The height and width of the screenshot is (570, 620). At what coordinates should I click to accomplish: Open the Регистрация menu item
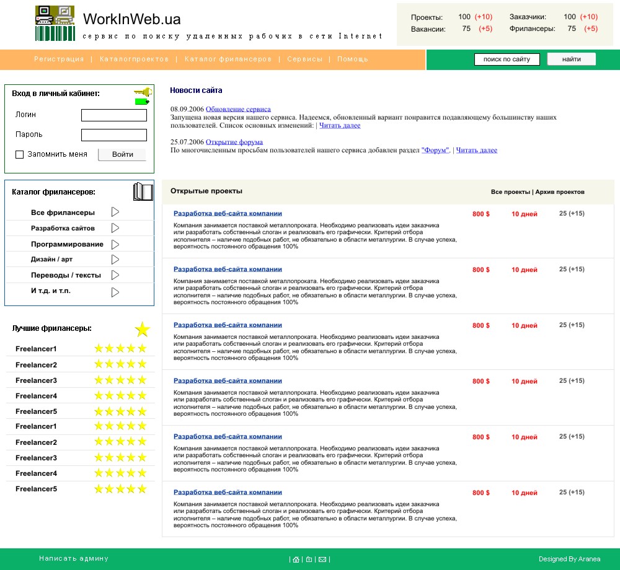coord(59,59)
